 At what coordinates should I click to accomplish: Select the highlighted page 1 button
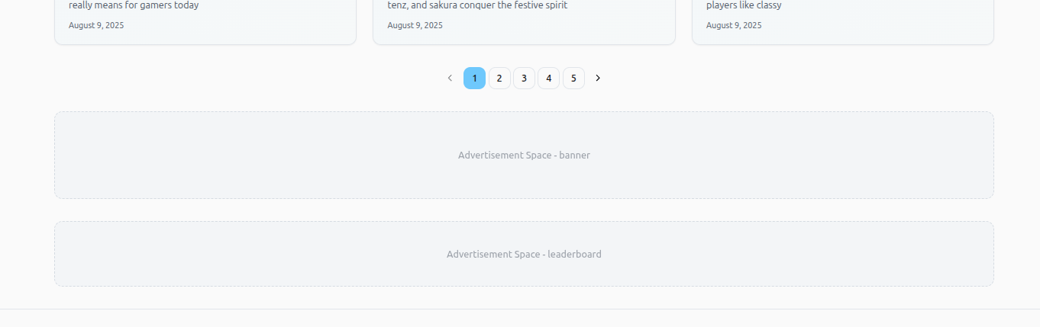point(474,78)
